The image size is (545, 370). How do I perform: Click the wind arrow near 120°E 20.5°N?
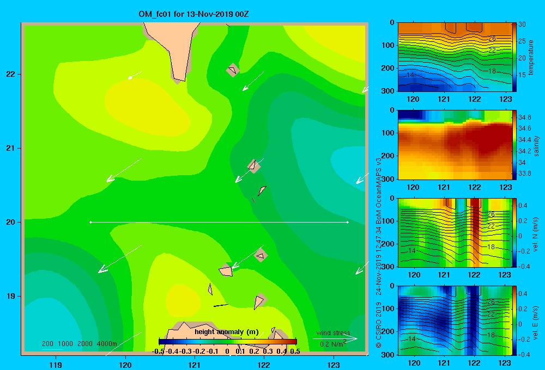pos(124,170)
